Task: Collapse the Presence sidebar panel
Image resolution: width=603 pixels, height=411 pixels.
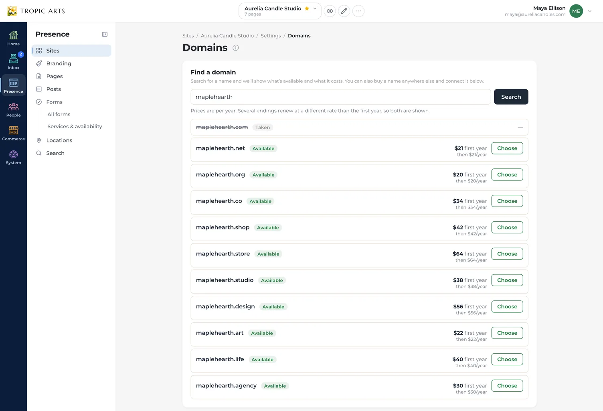Action: [x=105, y=34]
